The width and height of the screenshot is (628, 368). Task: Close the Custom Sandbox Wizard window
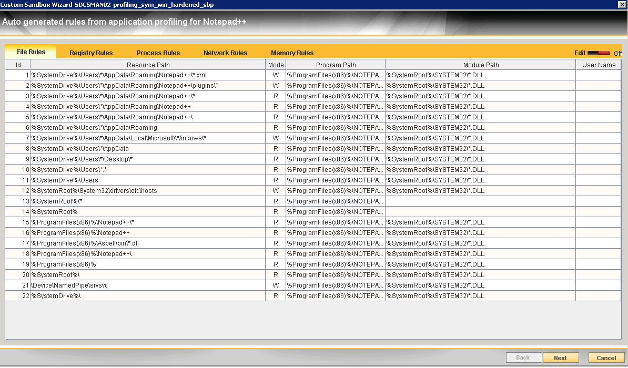621,4
